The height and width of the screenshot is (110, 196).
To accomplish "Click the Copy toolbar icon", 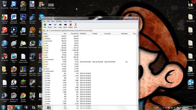I will click(60, 26).
